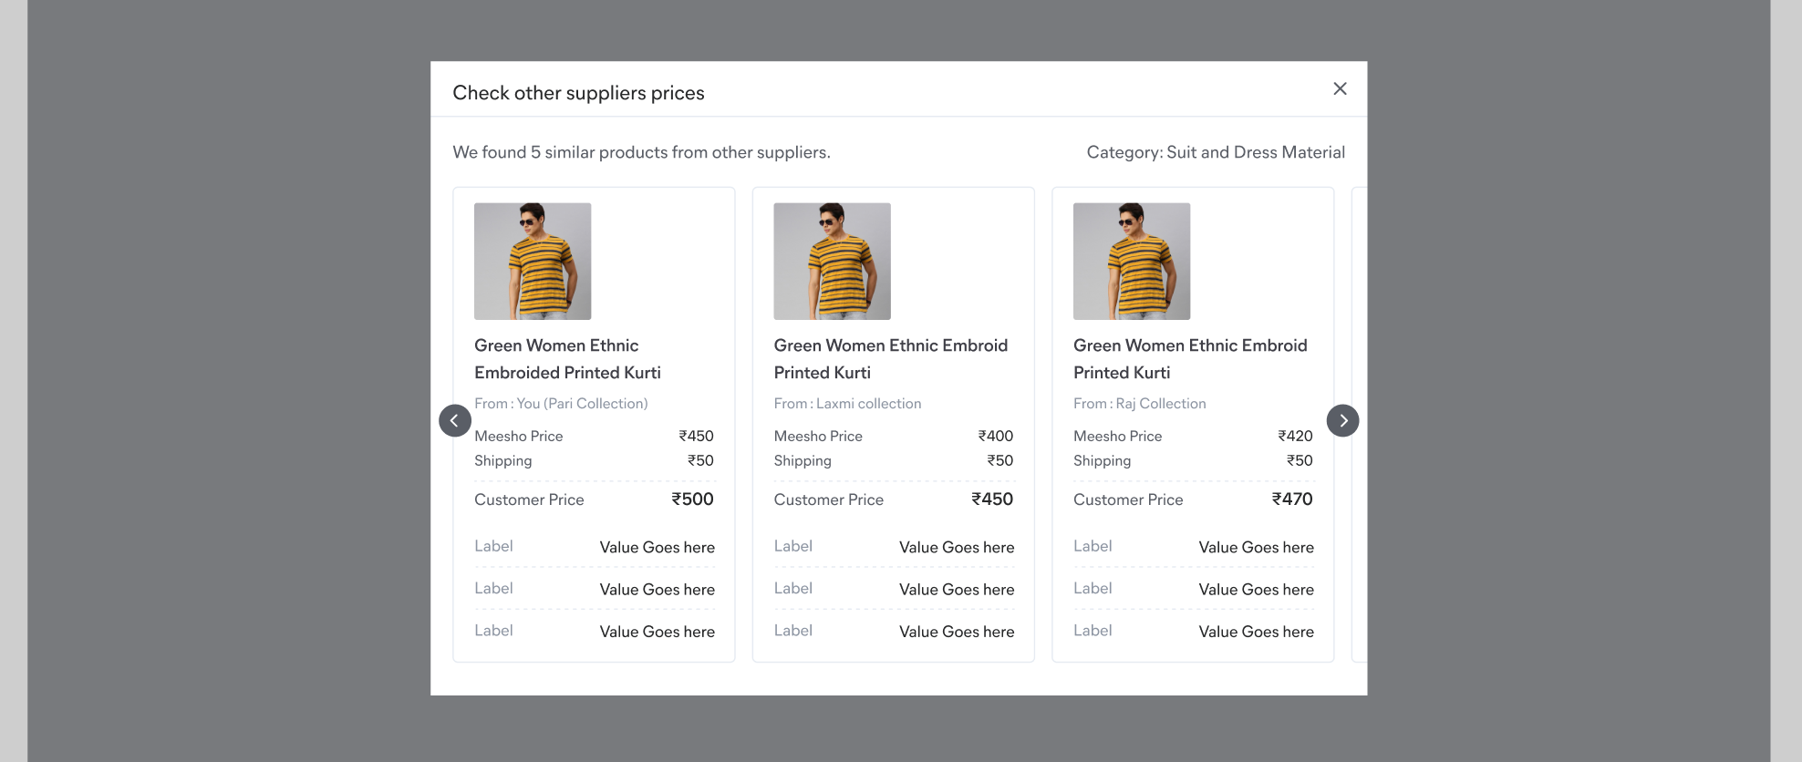Screen dimensions: 1802x762
Task: Click 'From: Raj Collection' supplier text
Action: click(x=1139, y=404)
